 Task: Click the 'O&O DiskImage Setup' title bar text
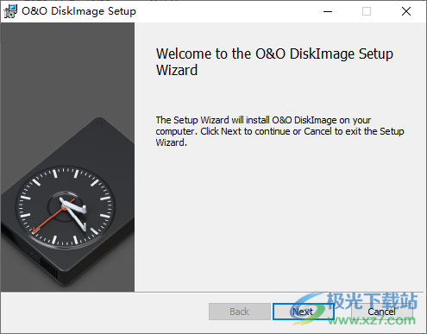[x=78, y=11]
